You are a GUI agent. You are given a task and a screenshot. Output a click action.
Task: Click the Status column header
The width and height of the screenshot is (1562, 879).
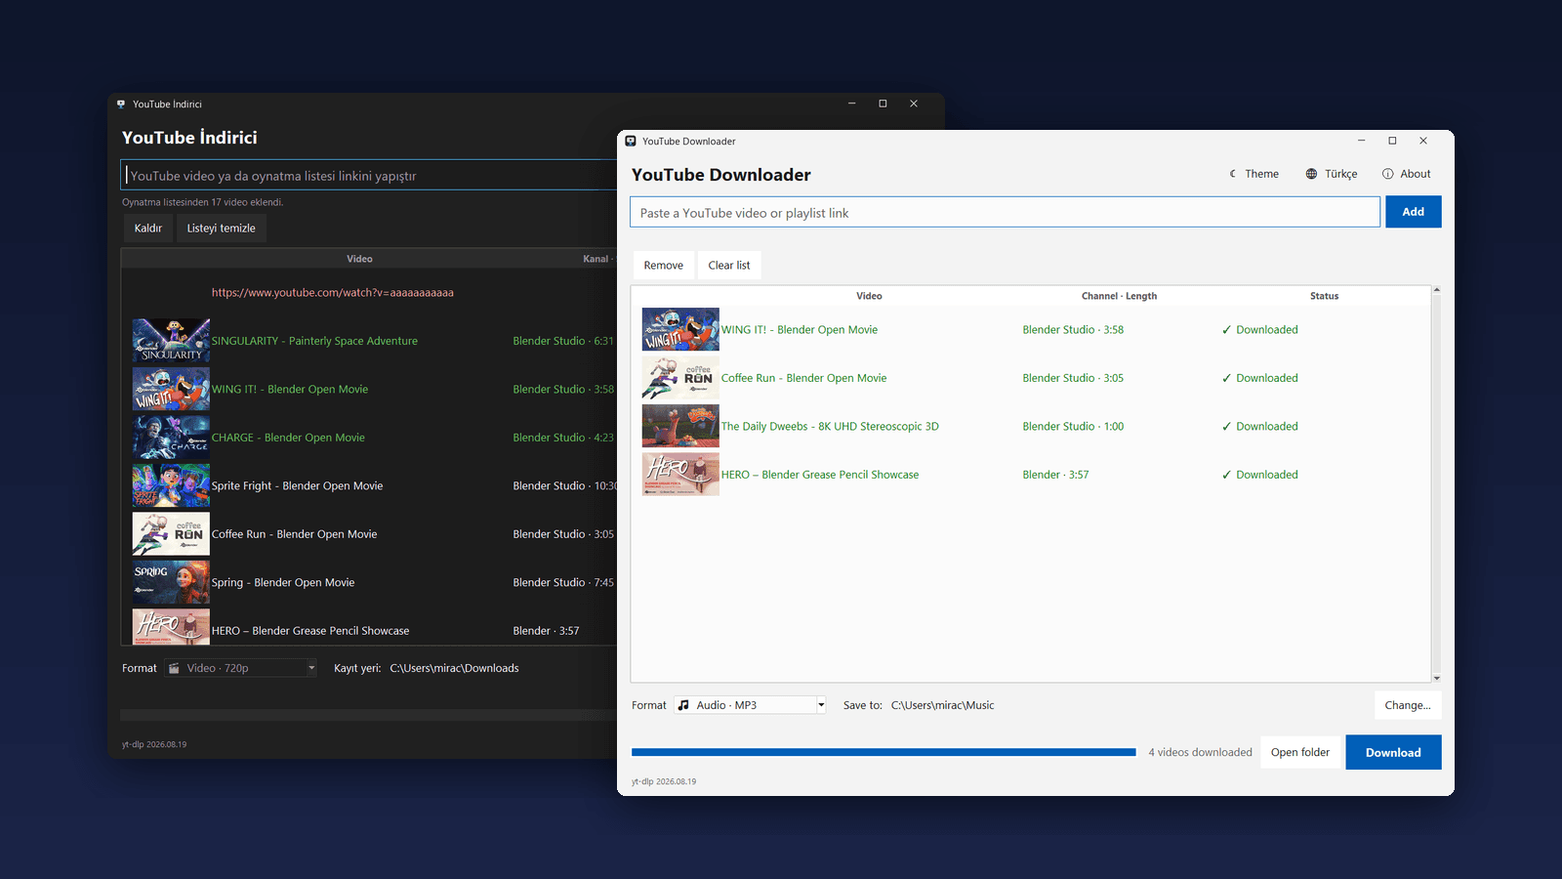coord(1324,296)
